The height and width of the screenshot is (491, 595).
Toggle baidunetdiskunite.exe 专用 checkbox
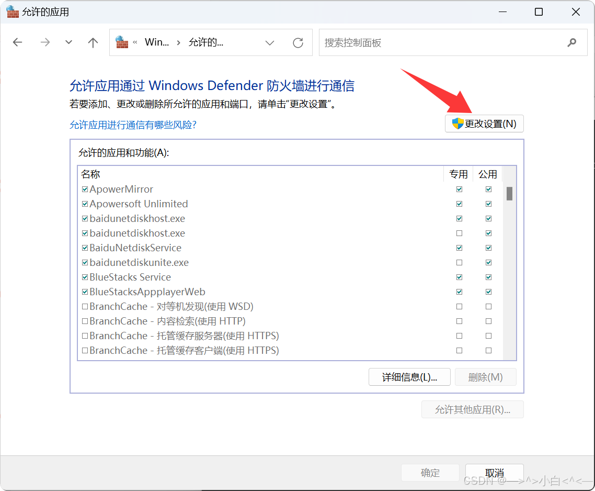click(x=459, y=262)
